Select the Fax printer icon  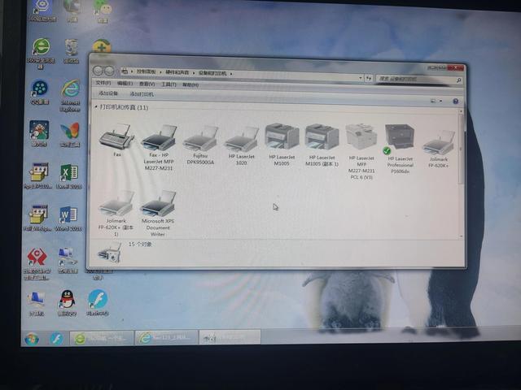[116, 139]
